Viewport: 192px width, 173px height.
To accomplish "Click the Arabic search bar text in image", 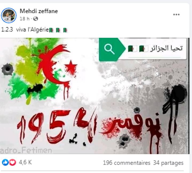I will click(x=166, y=48).
